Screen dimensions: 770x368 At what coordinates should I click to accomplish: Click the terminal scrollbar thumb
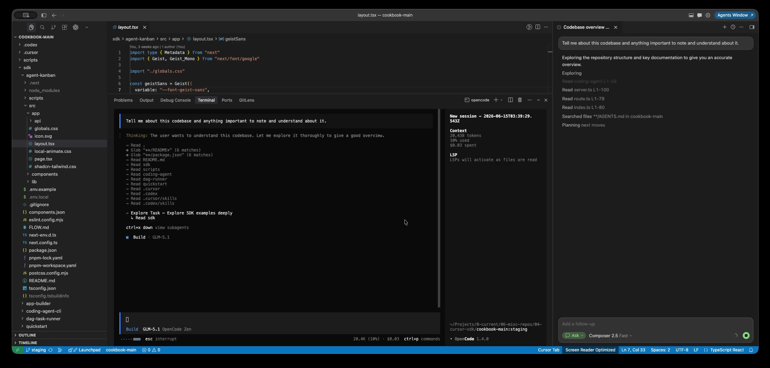tap(439, 208)
